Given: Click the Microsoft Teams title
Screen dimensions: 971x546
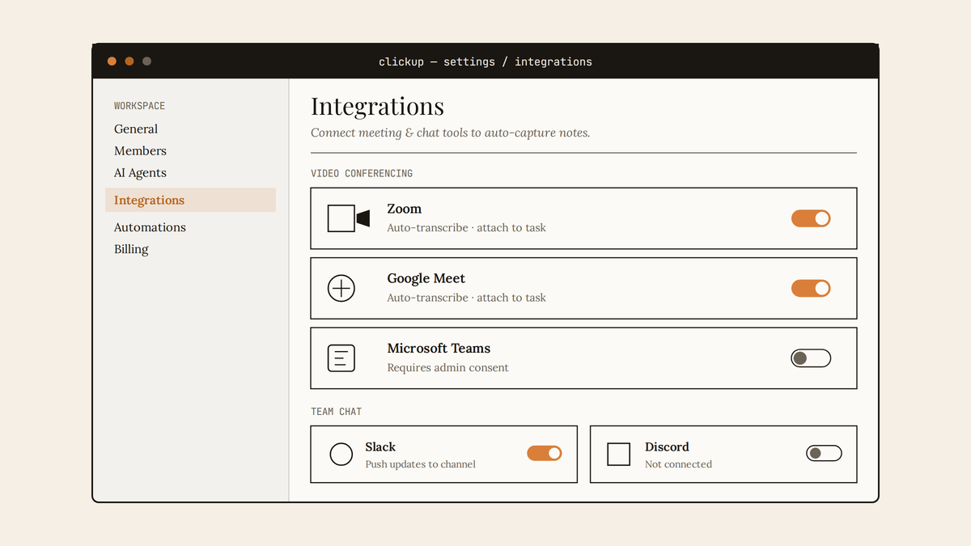Looking at the screenshot, I should [x=439, y=348].
